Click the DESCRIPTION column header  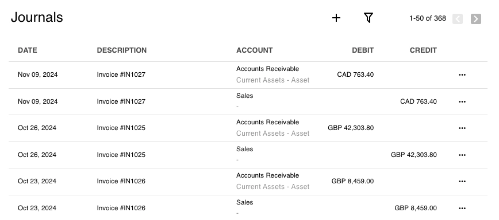[121, 50]
